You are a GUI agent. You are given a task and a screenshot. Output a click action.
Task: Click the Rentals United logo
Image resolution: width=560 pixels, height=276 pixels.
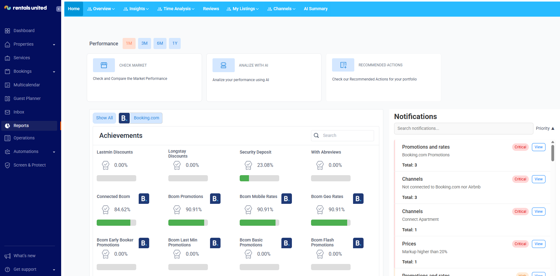click(x=25, y=8)
